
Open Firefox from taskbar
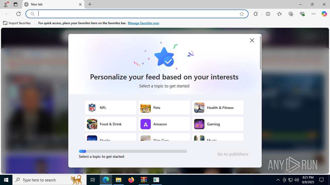point(131,180)
